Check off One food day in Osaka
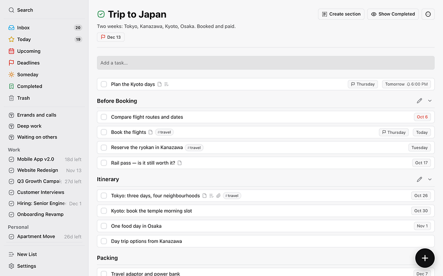The height and width of the screenshot is (276, 443). tap(104, 226)
